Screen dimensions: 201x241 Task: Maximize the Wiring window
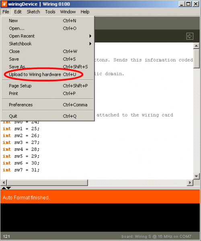point(189,4)
